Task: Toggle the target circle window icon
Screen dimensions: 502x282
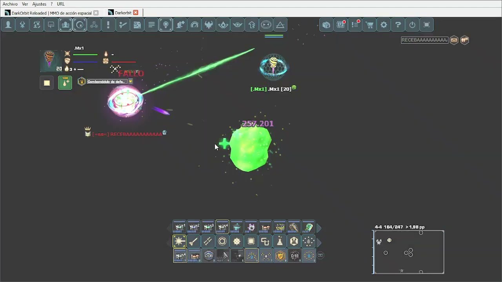Action: [x=80, y=25]
